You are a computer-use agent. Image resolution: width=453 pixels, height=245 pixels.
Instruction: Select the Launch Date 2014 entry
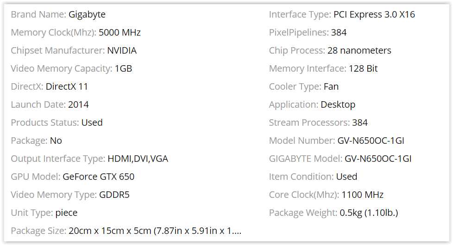click(x=78, y=104)
